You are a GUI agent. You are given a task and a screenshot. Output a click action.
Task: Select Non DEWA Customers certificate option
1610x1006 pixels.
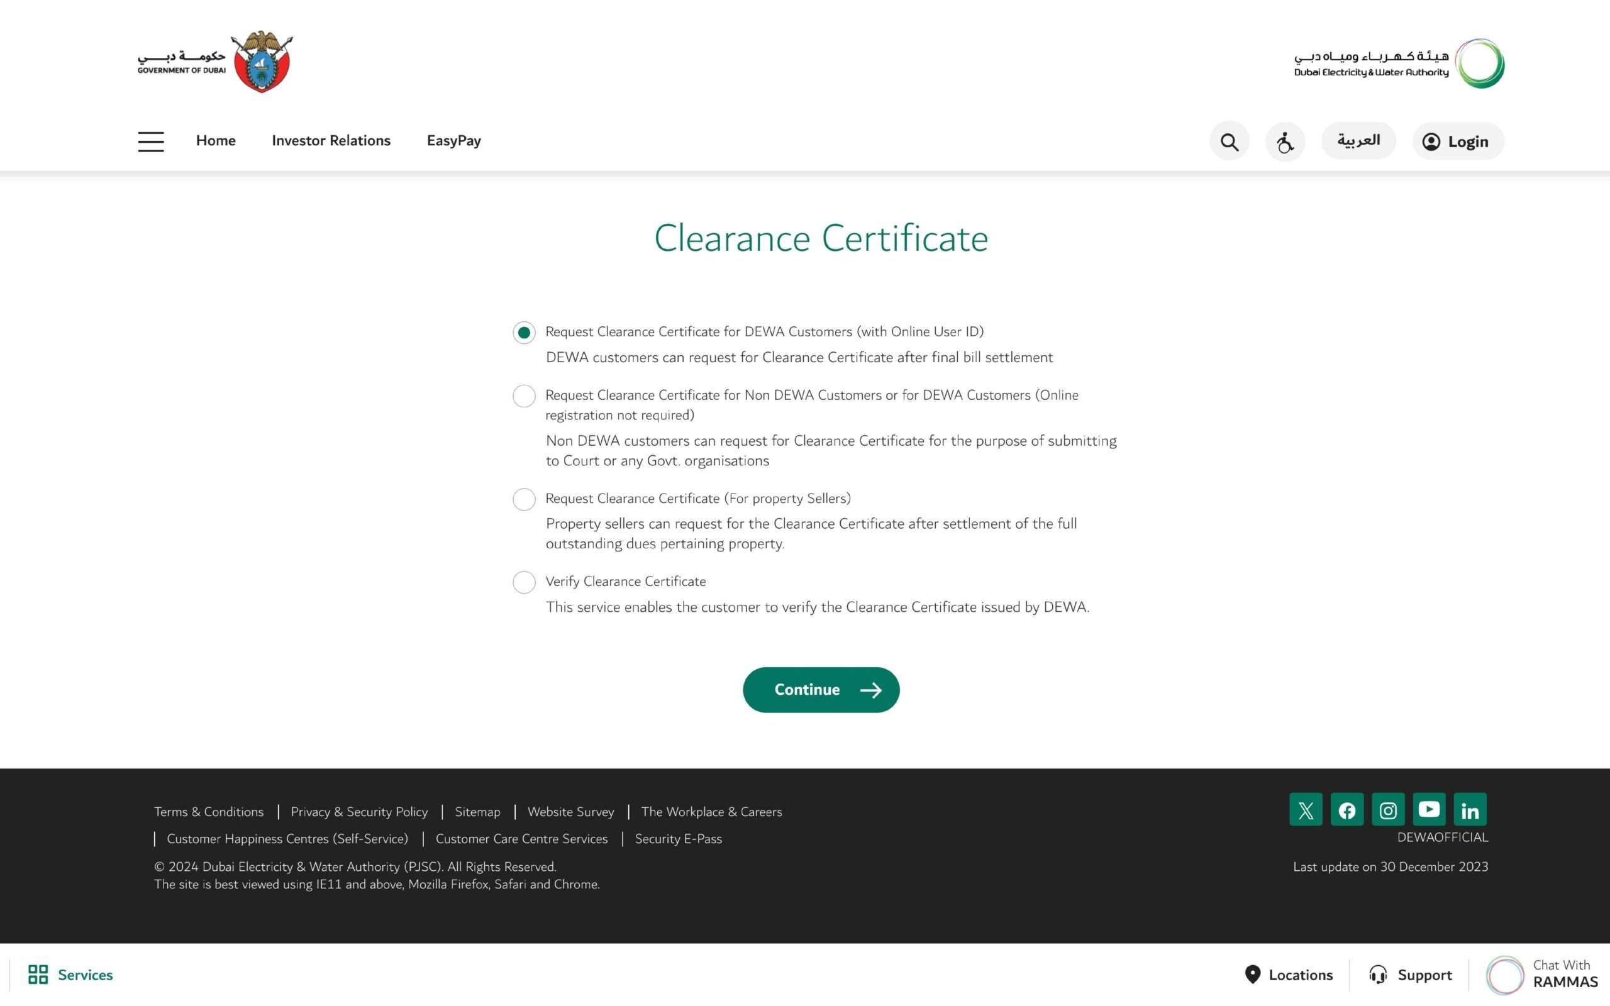pos(521,395)
